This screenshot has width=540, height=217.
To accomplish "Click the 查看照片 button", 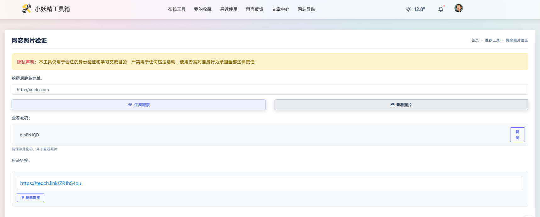I will (401, 105).
